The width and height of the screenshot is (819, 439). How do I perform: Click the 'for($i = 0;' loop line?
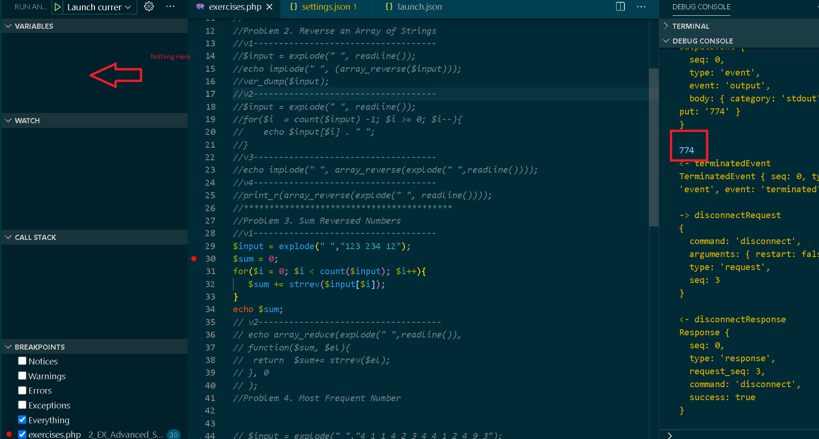click(329, 271)
